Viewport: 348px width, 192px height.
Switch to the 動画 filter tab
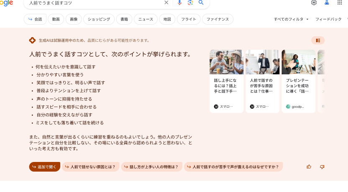(x=56, y=19)
